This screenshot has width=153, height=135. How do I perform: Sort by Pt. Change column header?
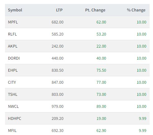(95, 10)
